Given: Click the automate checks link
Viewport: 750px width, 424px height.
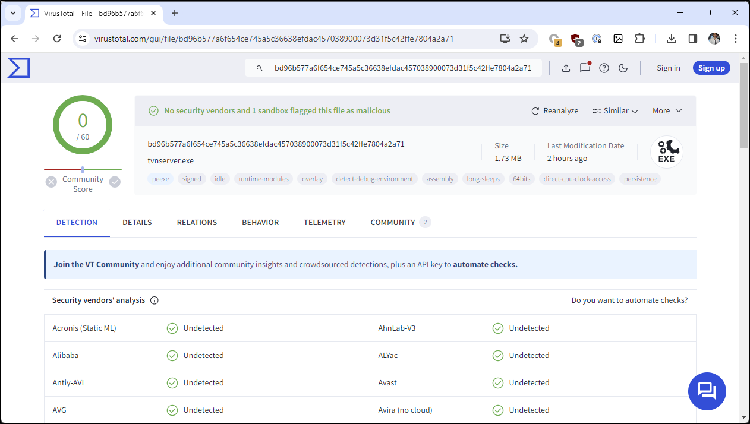Looking at the screenshot, I should [485, 265].
